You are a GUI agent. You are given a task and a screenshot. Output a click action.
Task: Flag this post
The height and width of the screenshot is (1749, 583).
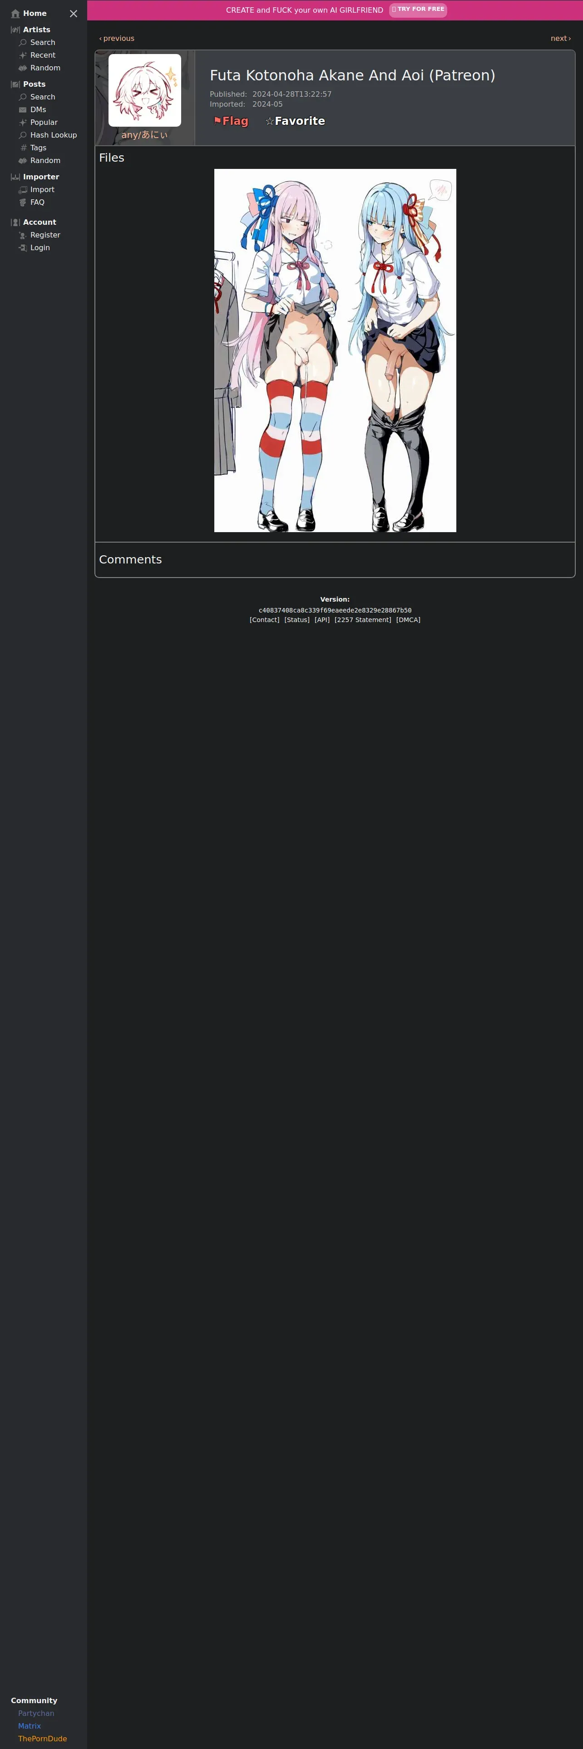231,121
